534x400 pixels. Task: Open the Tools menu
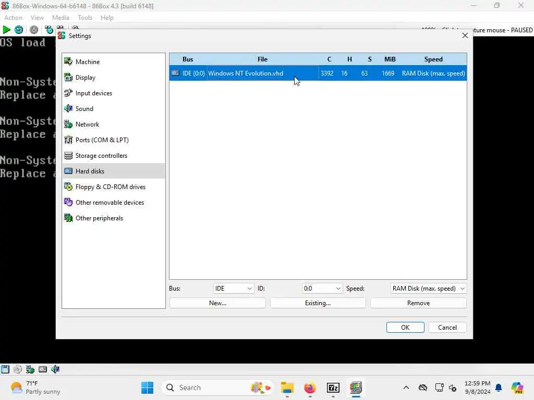[85, 18]
